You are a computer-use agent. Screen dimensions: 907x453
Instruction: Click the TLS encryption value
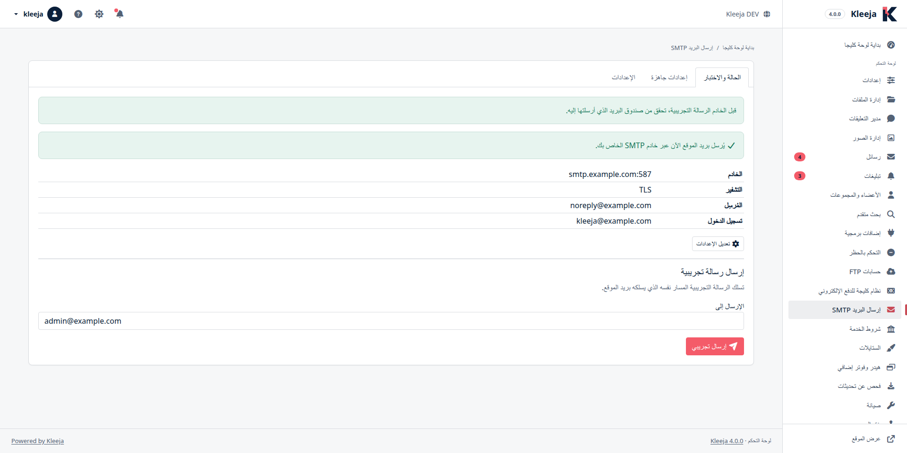tap(645, 190)
